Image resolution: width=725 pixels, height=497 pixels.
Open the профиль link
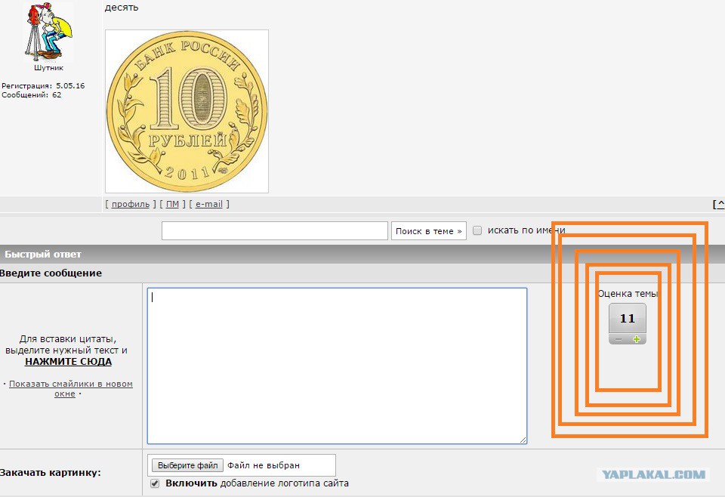tap(131, 204)
